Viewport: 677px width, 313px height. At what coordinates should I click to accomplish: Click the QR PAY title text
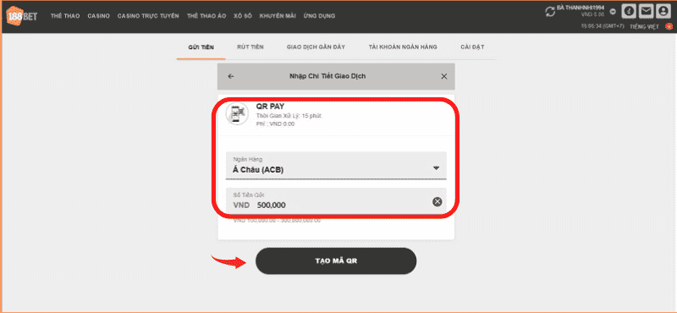point(270,107)
